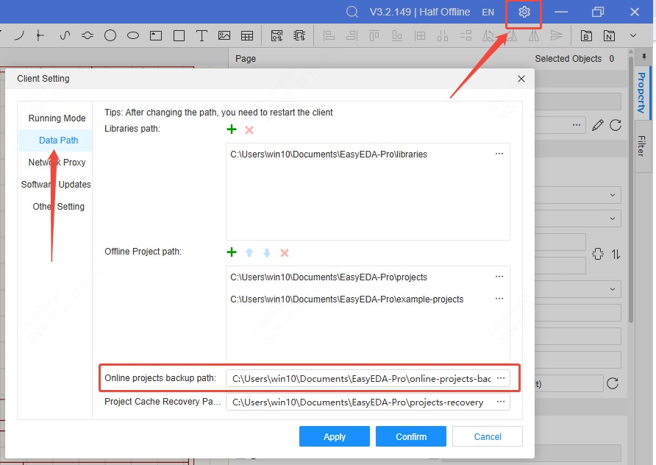Switch to the Property side tab
Viewport: 656px width, 465px height.
click(642, 93)
